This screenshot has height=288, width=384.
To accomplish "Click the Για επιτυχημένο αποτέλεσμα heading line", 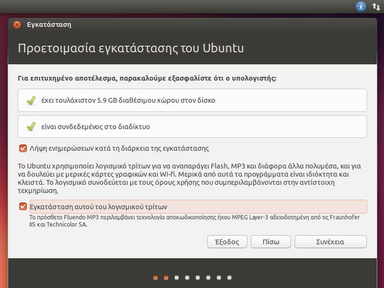I will click(147, 78).
